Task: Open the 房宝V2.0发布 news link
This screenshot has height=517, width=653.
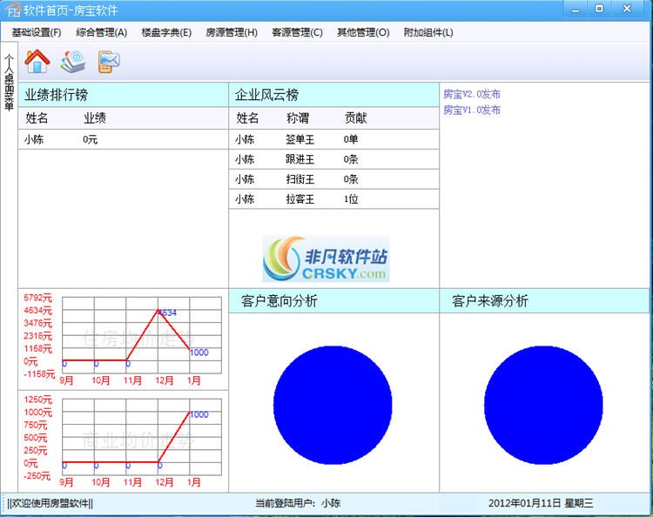Action: [472, 94]
